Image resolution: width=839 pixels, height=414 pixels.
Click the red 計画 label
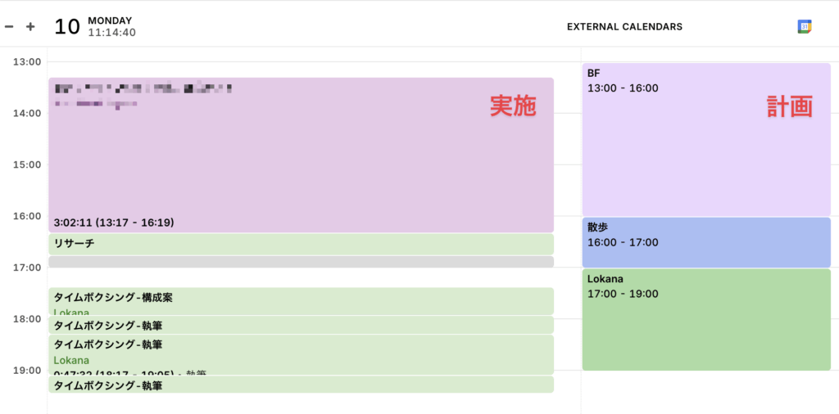pos(789,106)
